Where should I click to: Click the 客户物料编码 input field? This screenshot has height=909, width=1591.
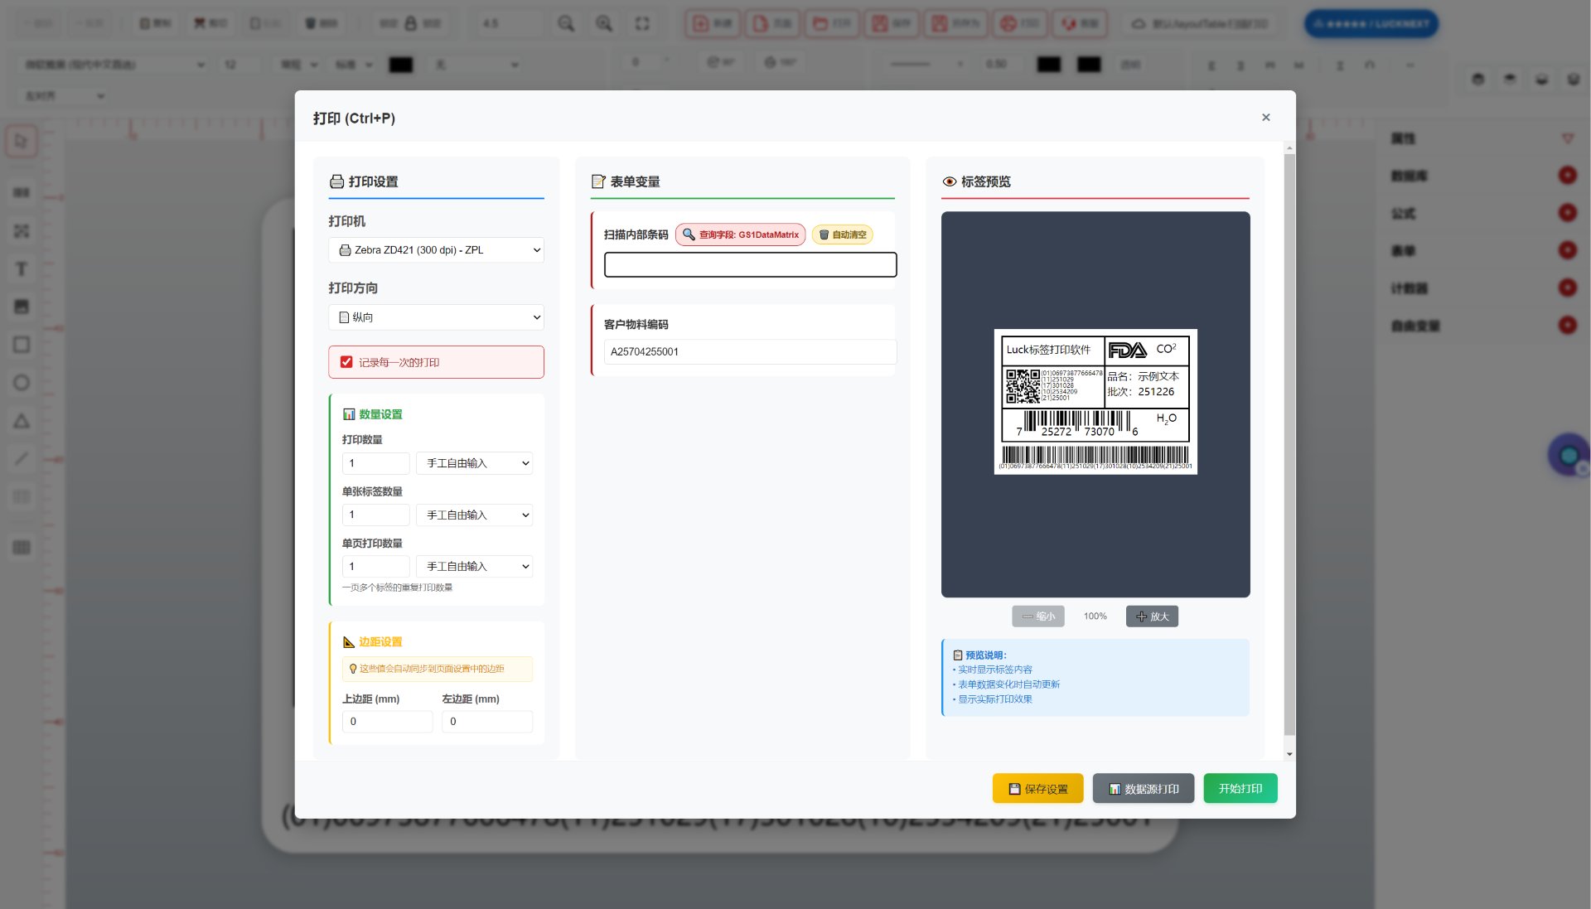[x=750, y=351]
